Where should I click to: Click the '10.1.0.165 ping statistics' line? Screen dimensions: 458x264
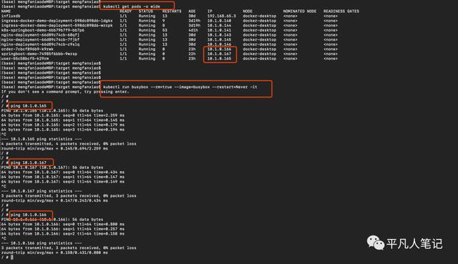pos(42,139)
